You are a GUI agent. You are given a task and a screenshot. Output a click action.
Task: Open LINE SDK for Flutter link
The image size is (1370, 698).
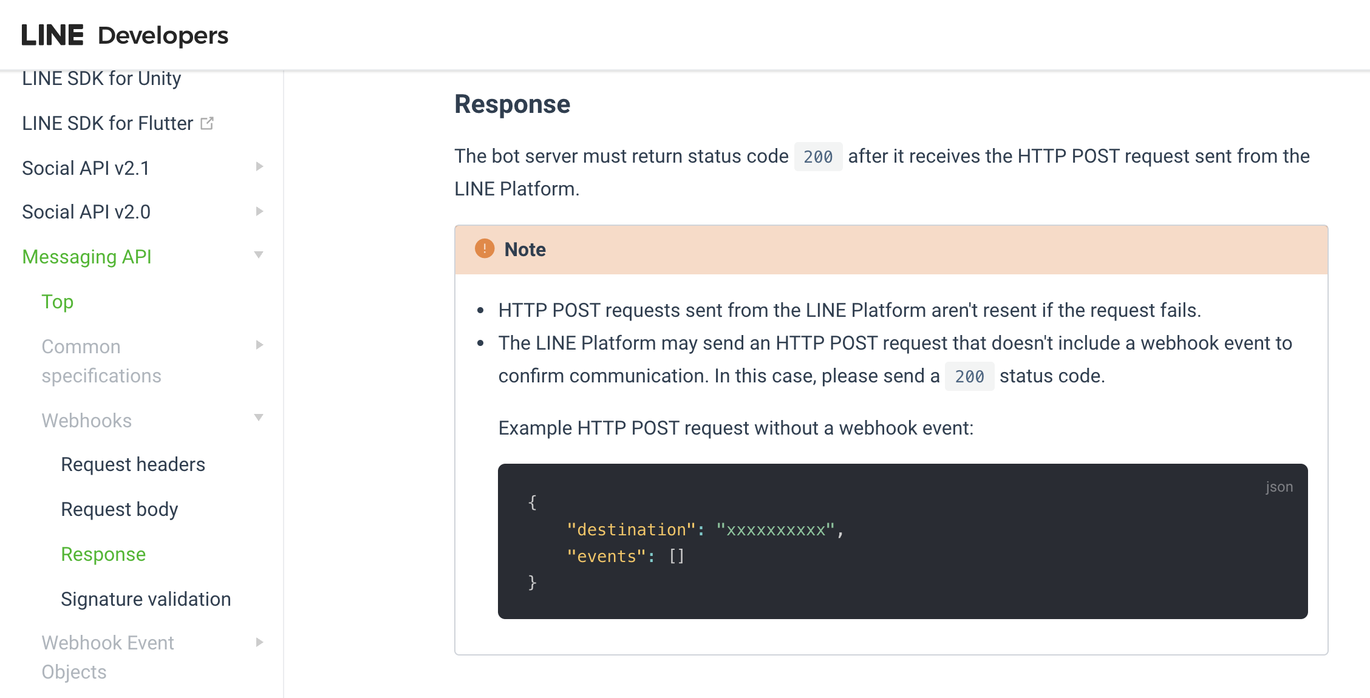tap(107, 123)
